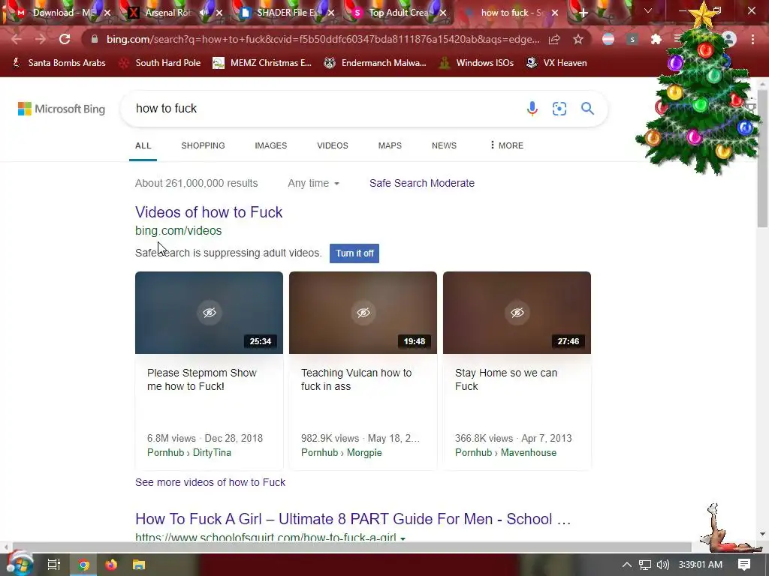Open 'South Hard Pole' bookmark

161,63
